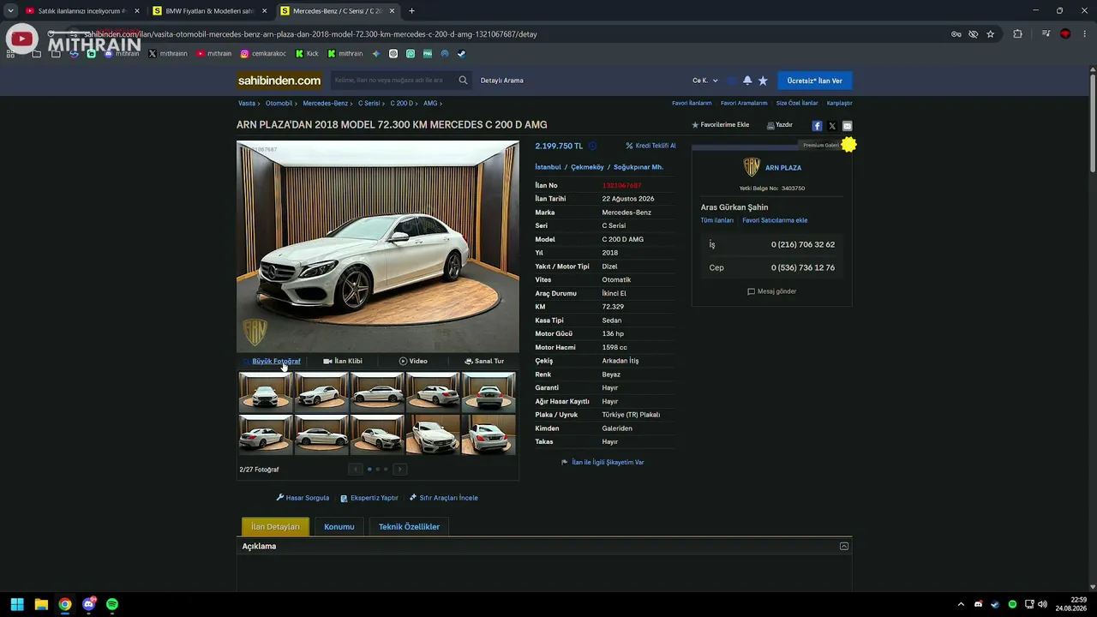The width and height of the screenshot is (1097, 617).
Task: Open the Kick bookmark
Action: pos(307,54)
